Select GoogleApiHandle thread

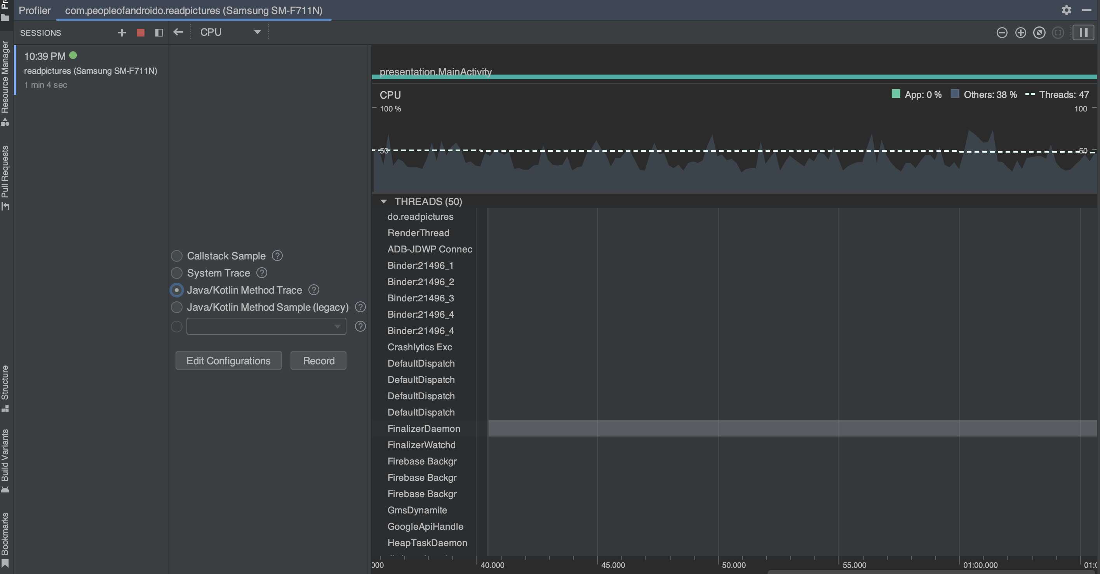425,526
